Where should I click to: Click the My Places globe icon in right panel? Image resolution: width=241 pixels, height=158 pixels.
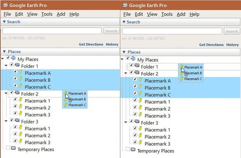133,58
